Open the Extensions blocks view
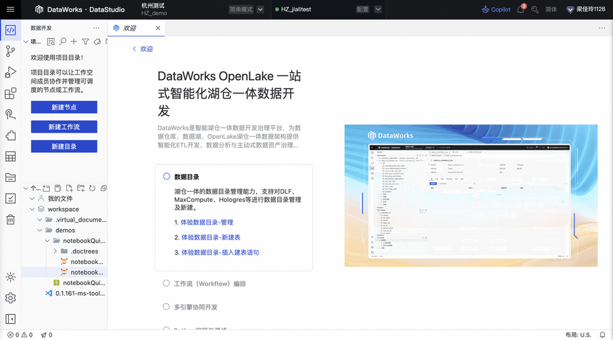Screen dimensions: 613x340 pos(10,93)
